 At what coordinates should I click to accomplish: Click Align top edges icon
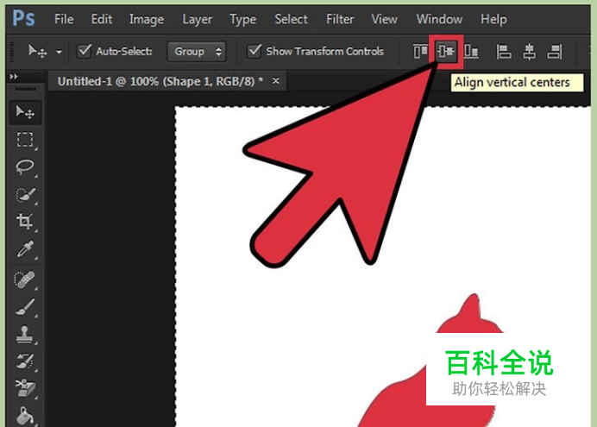coord(420,52)
